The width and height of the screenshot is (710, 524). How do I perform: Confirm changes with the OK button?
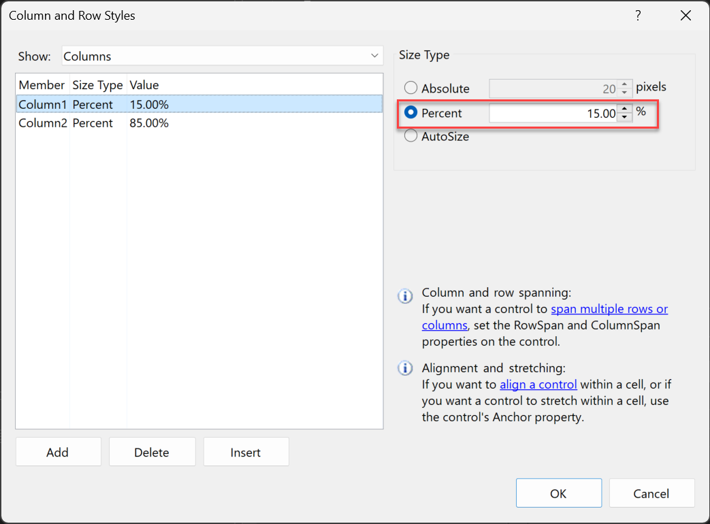pyautogui.click(x=558, y=493)
